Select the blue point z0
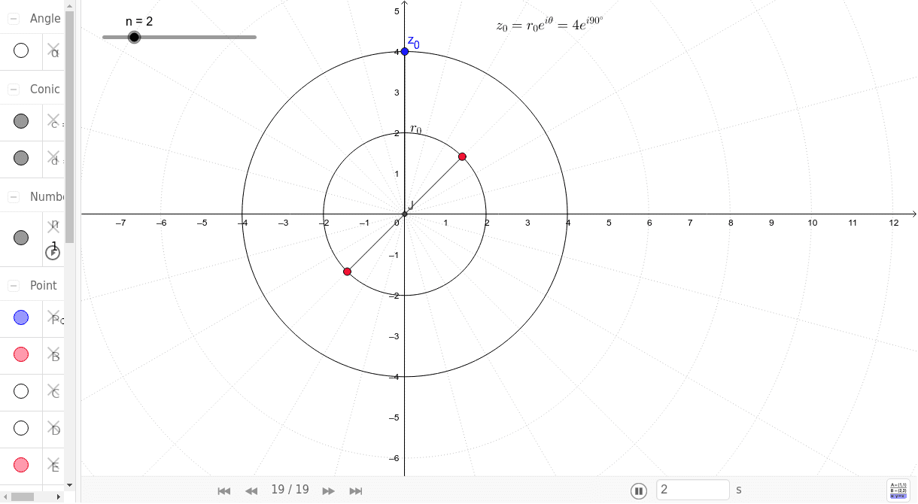The width and height of the screenshot is (918, 504). (x=405, y=51)
